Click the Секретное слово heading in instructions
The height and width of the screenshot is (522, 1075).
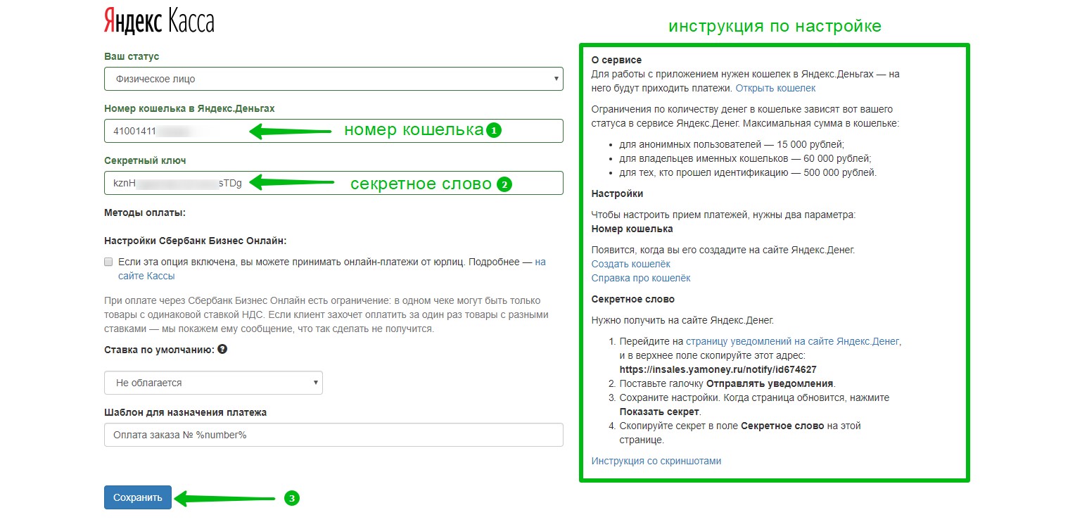[x=633, y=299]
